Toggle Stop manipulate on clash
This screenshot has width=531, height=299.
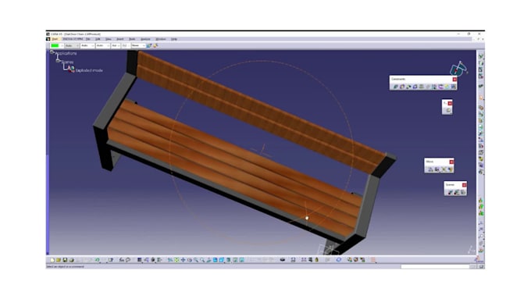450,169
